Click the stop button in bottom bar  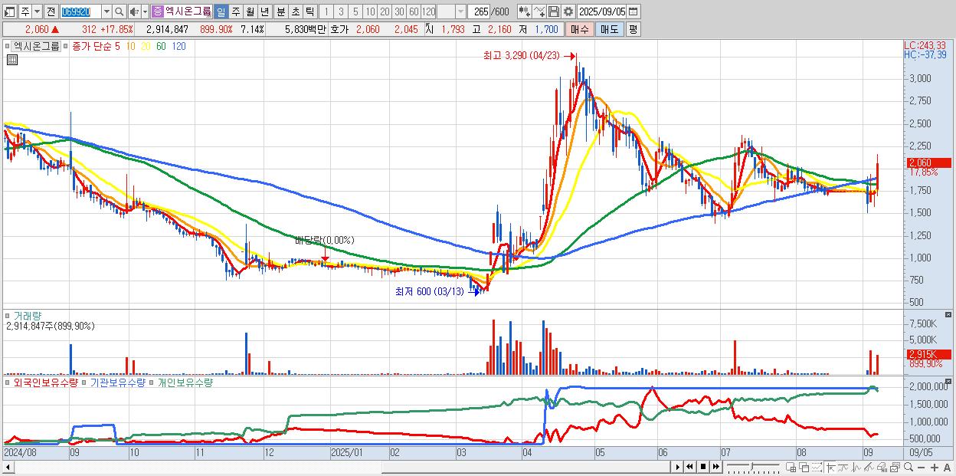pyautogui.click(x=702, y=467)
